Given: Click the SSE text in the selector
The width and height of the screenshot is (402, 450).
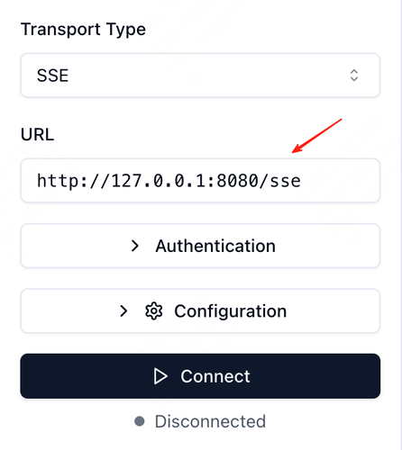Looking at the screenshot, I should (52, 76).
